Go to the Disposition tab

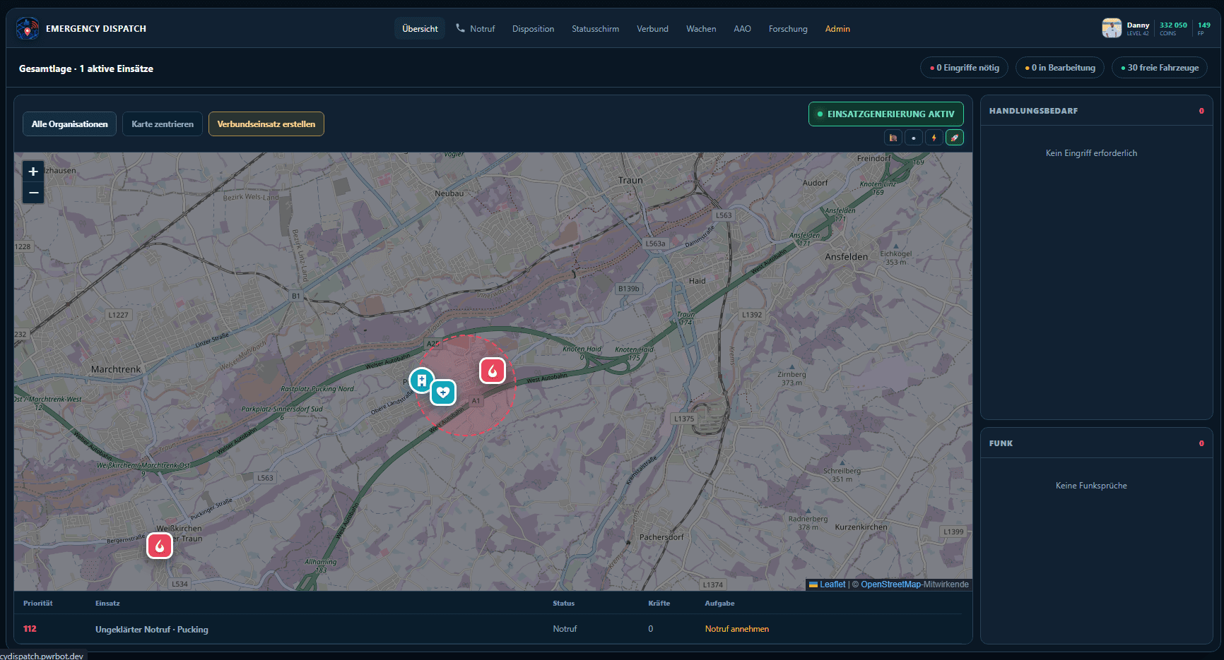point(533,29)
